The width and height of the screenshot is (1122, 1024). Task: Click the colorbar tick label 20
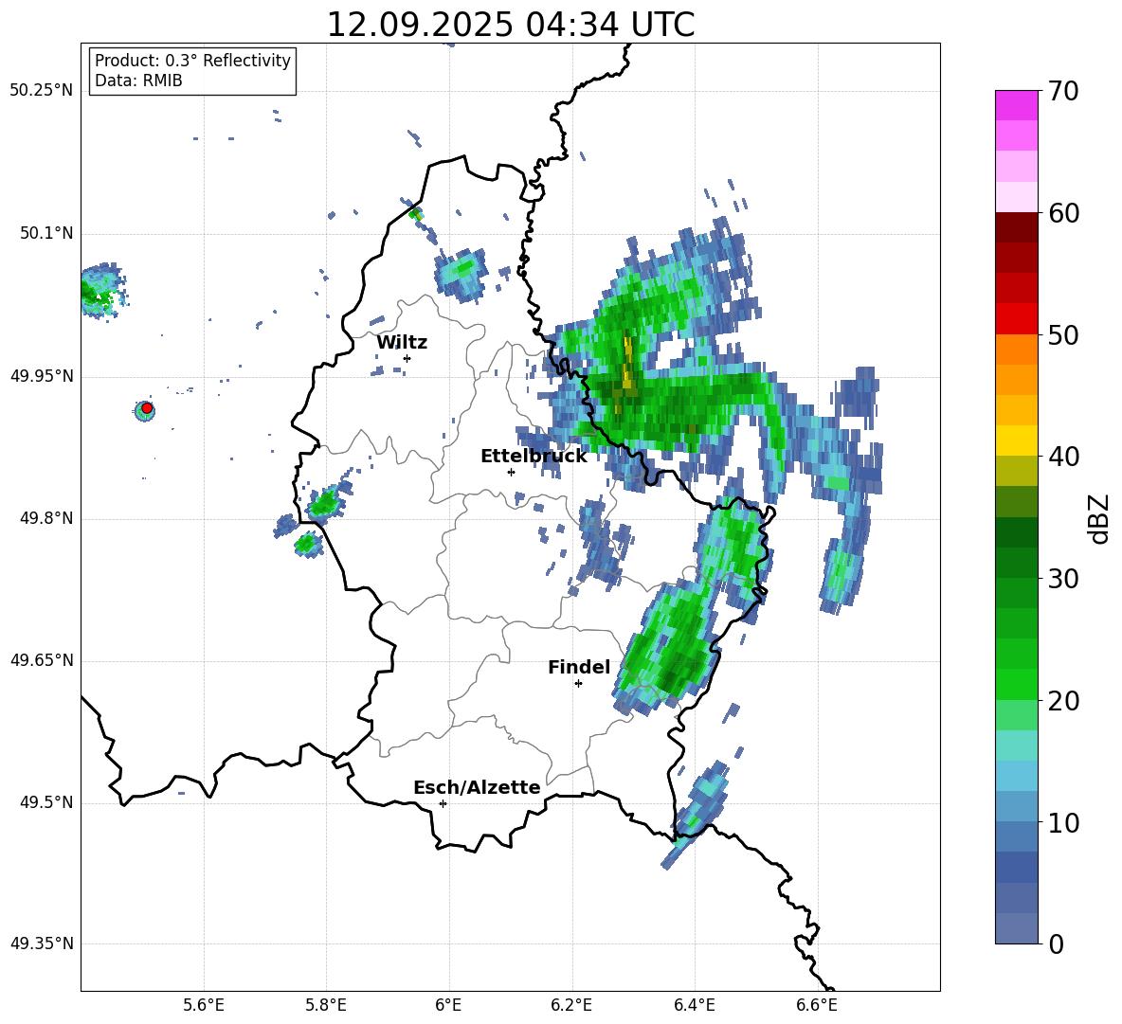[x=1063, y=701]
